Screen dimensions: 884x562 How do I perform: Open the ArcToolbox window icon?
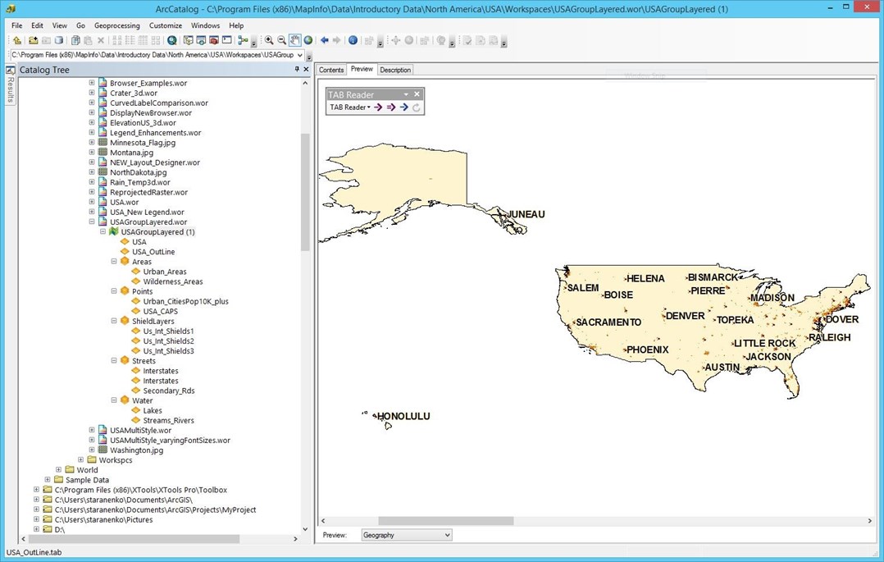click(x=214, y=41)
